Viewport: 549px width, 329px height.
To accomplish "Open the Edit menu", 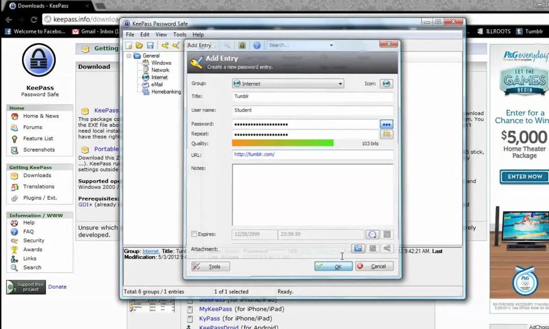I will click(x=145, y=34).
